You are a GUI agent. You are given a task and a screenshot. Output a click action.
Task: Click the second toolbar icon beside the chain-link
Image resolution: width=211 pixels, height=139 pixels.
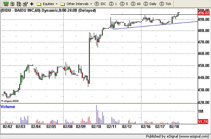pos(13,4)
